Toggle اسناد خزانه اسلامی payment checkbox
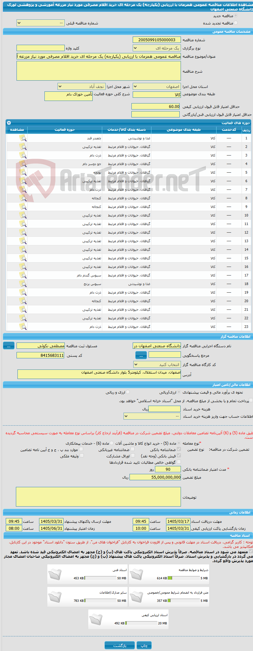Screen dimensions: 253x651 click(251, 401)
